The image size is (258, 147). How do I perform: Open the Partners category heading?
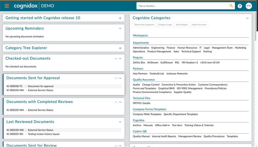138,69
